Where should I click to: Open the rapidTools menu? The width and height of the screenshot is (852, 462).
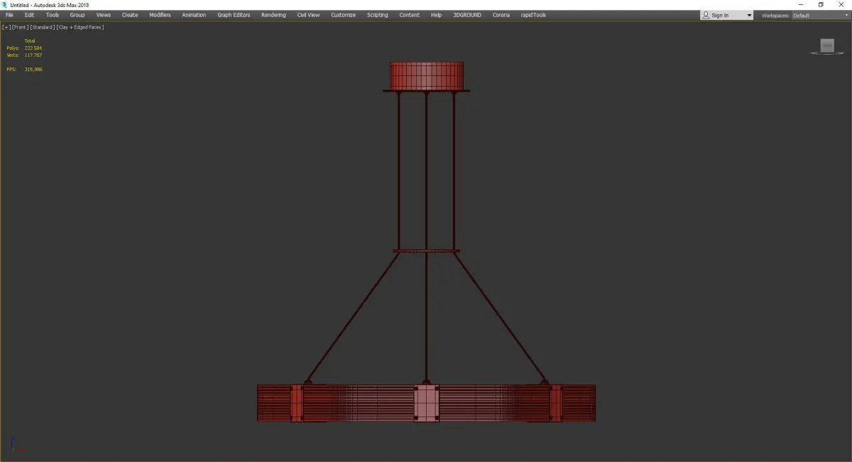[x=532, y=15]
